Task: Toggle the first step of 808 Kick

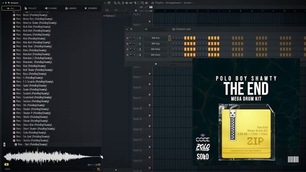Action: tap(174, 38)
